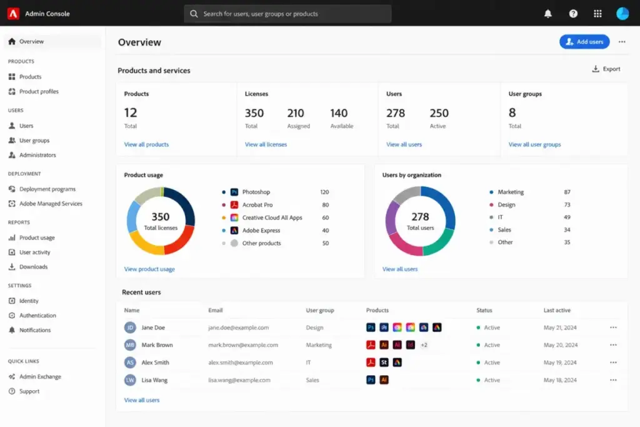This screenshot has width=640, height=427.
Task: Click the Marketing blue legend dot
Action: pos(491,192)
